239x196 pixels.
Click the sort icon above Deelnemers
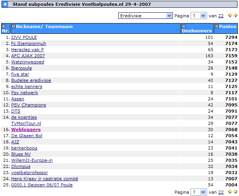tap(184, 27)
